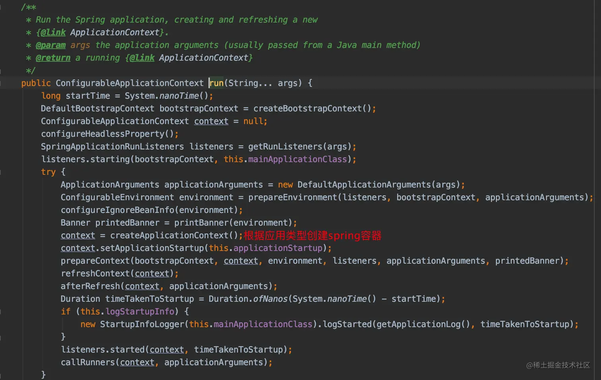Click the refreshContext method call
Image resolution: width=601 pixels, height=380 pixels.
tap(95, 274)
